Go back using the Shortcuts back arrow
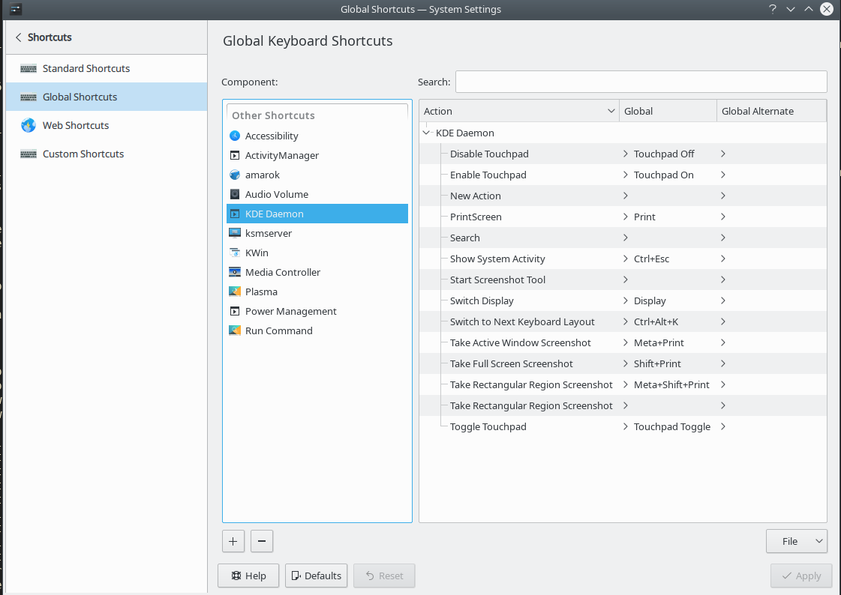Image resolution: width=841 pixels, height=595 pixels. click(19, 37)
